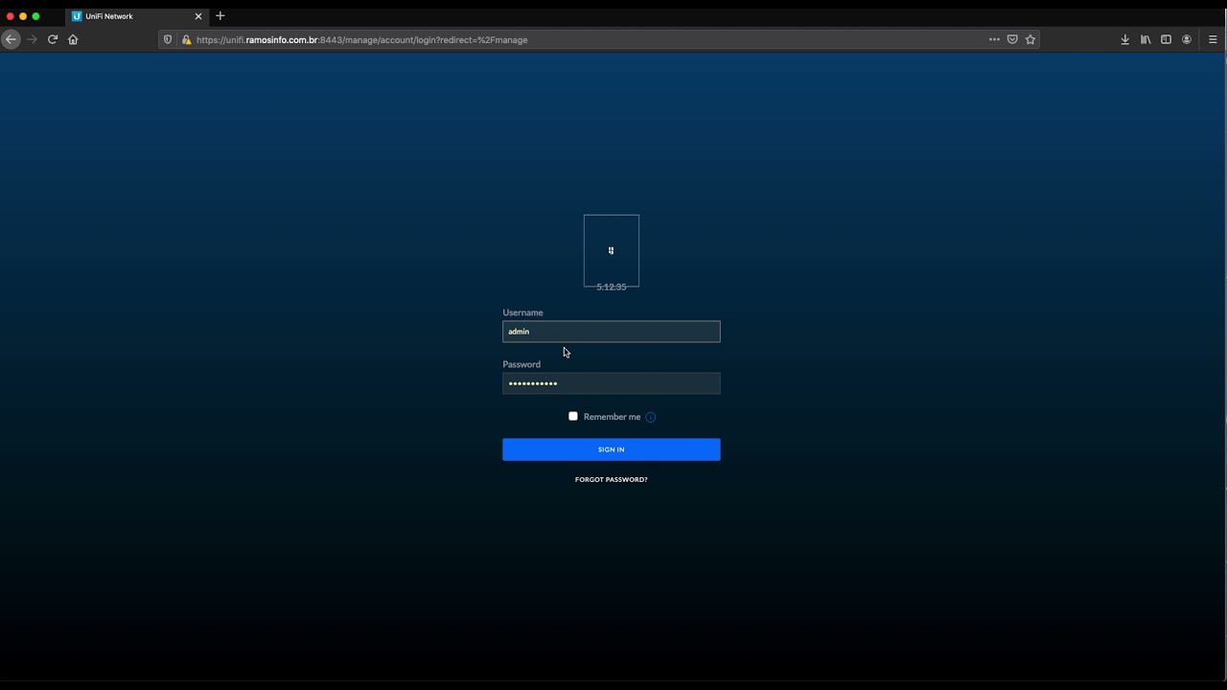This screenshot has width=1227, height=690.
Task: Minimize the window with the yellow button
Action: pos(23,16)
